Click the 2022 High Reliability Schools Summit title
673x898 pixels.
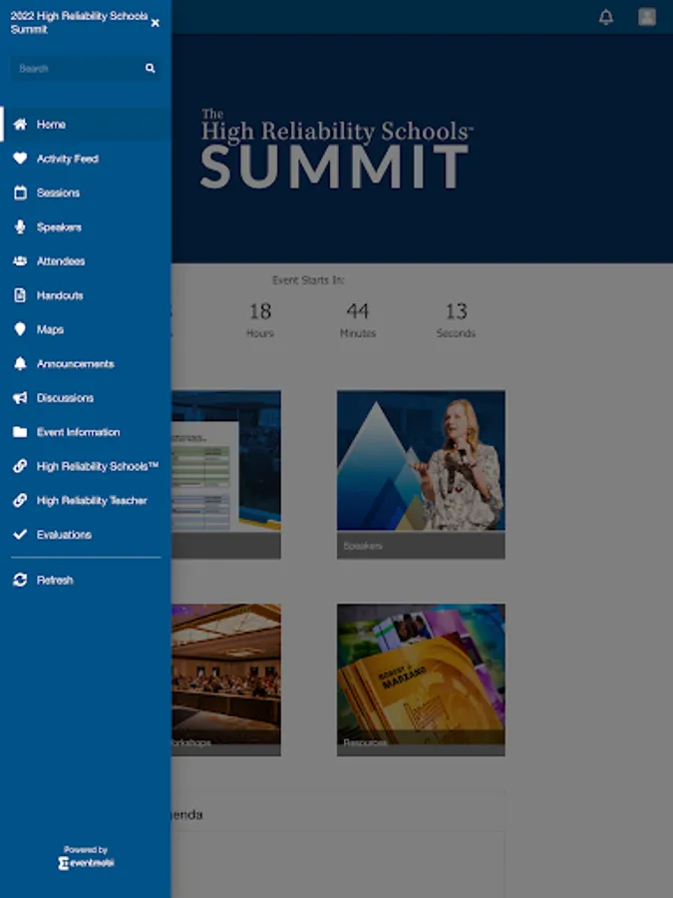79,22
